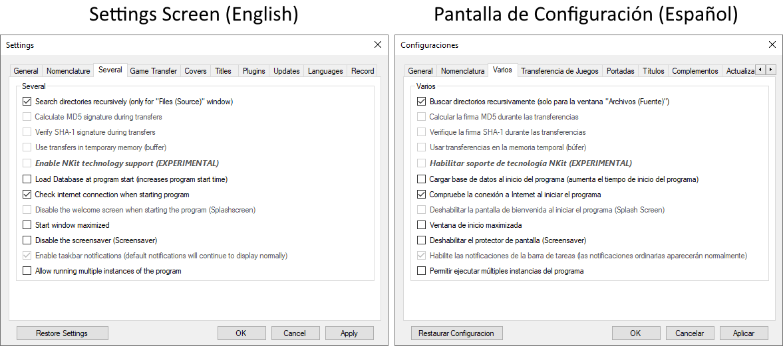Enable Ventana de inicio maximizada checkbox
Image resolution: width=783 pixels, height=346 pixels.
(422, 225)
